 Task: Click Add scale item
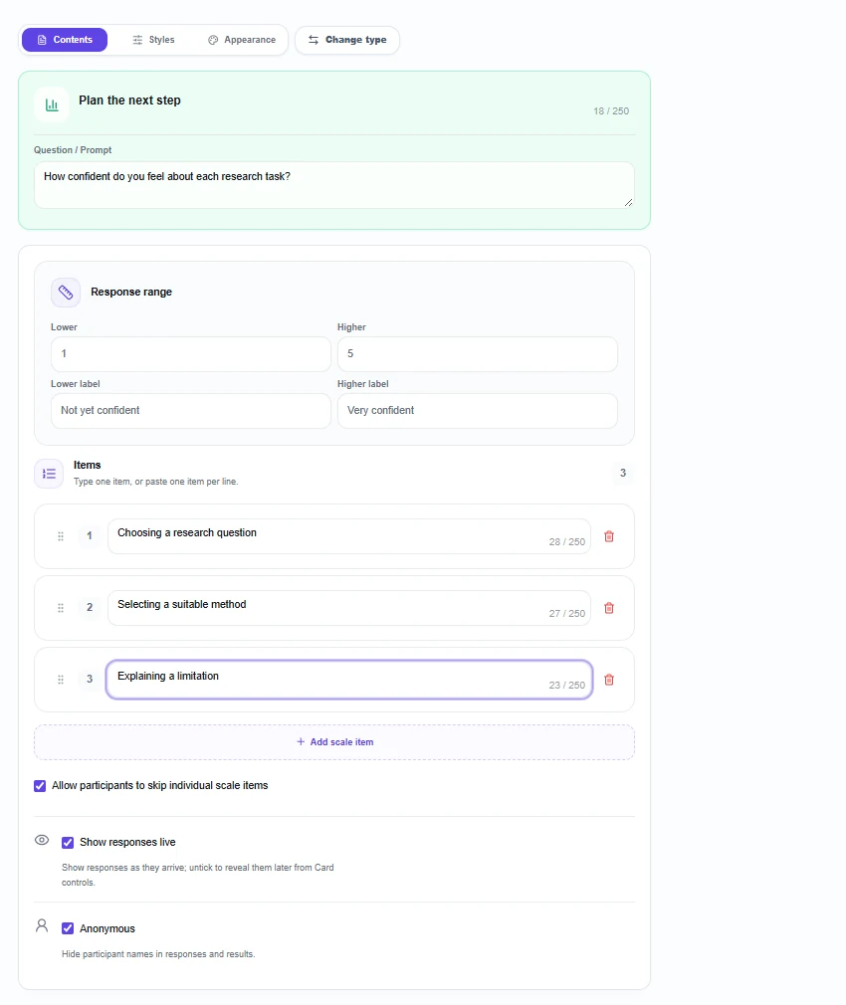pyautogui.click(x=334, y=742)
